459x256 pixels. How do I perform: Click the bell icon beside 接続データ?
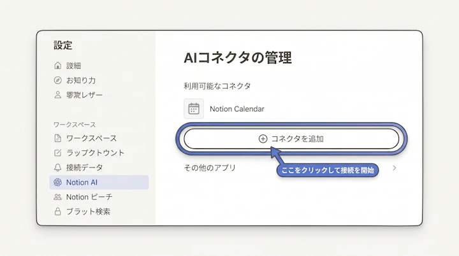[x=58, y=167]
